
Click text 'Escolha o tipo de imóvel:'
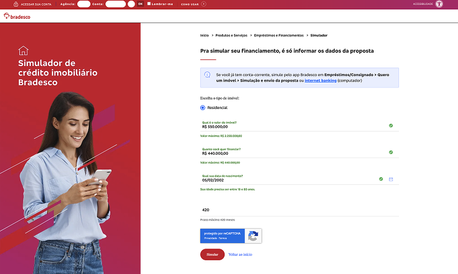pyautogui.click(x=220, y=98)
